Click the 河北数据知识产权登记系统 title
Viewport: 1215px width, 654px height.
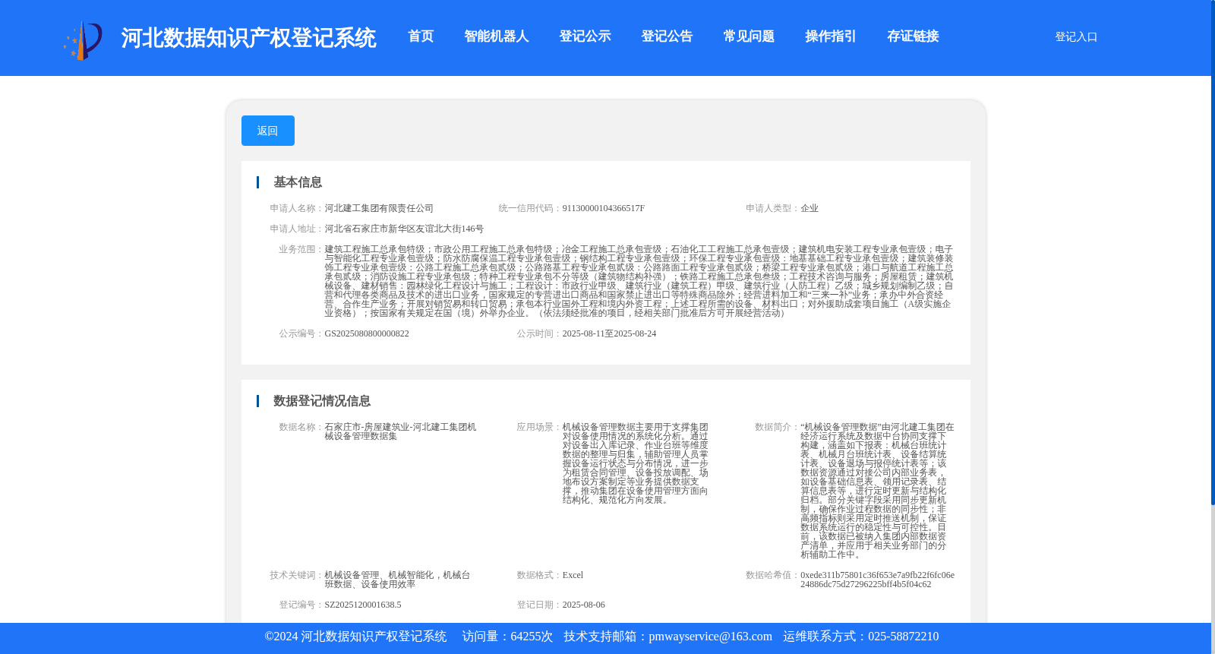[x=248, y=38]
